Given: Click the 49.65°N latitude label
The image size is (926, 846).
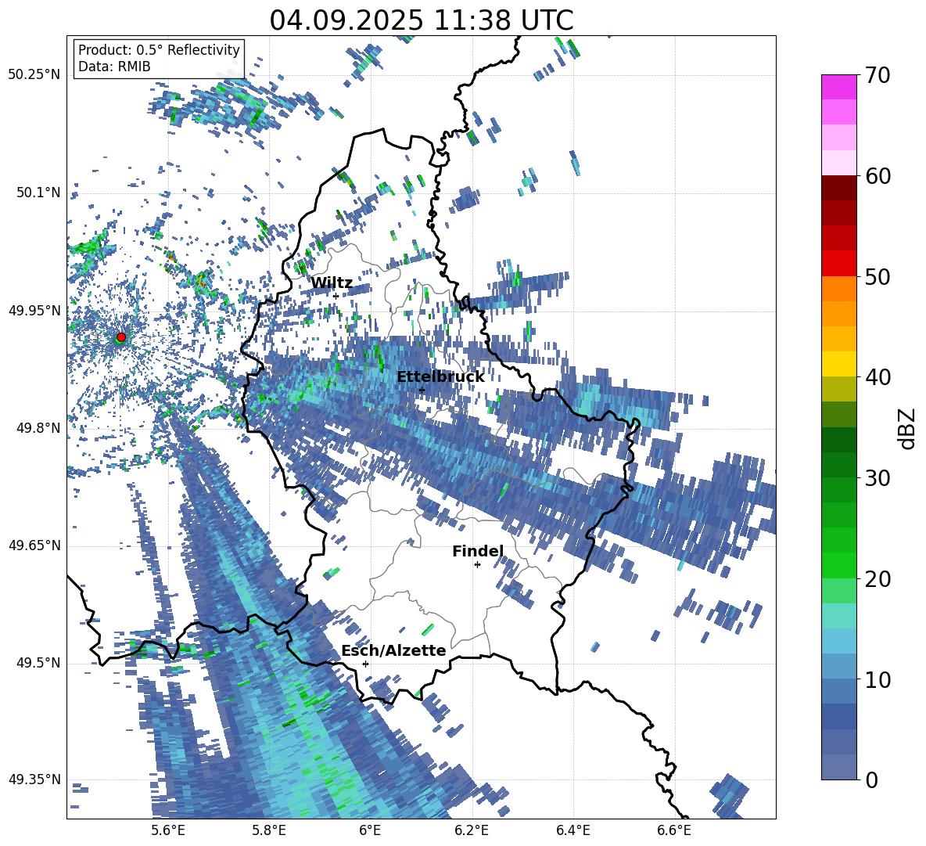Looking at the screenshot, I should (34, 545).
